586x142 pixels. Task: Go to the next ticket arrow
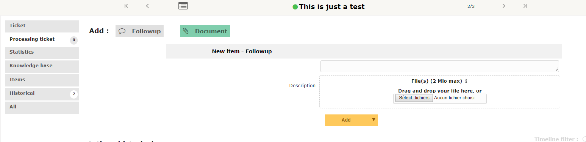coord(504,6)
